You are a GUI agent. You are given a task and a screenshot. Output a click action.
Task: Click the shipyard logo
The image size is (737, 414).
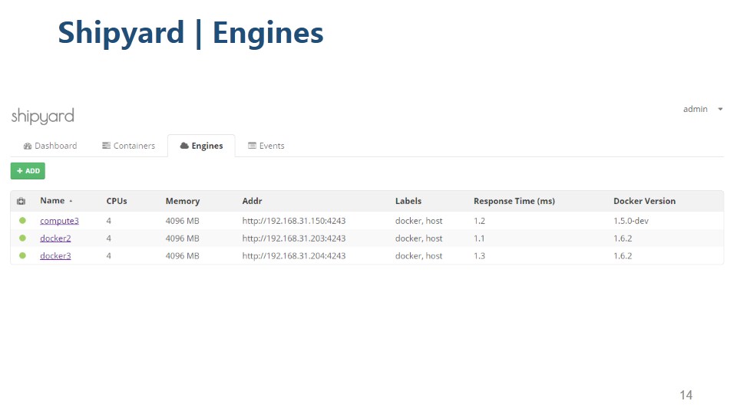point(43,116)
